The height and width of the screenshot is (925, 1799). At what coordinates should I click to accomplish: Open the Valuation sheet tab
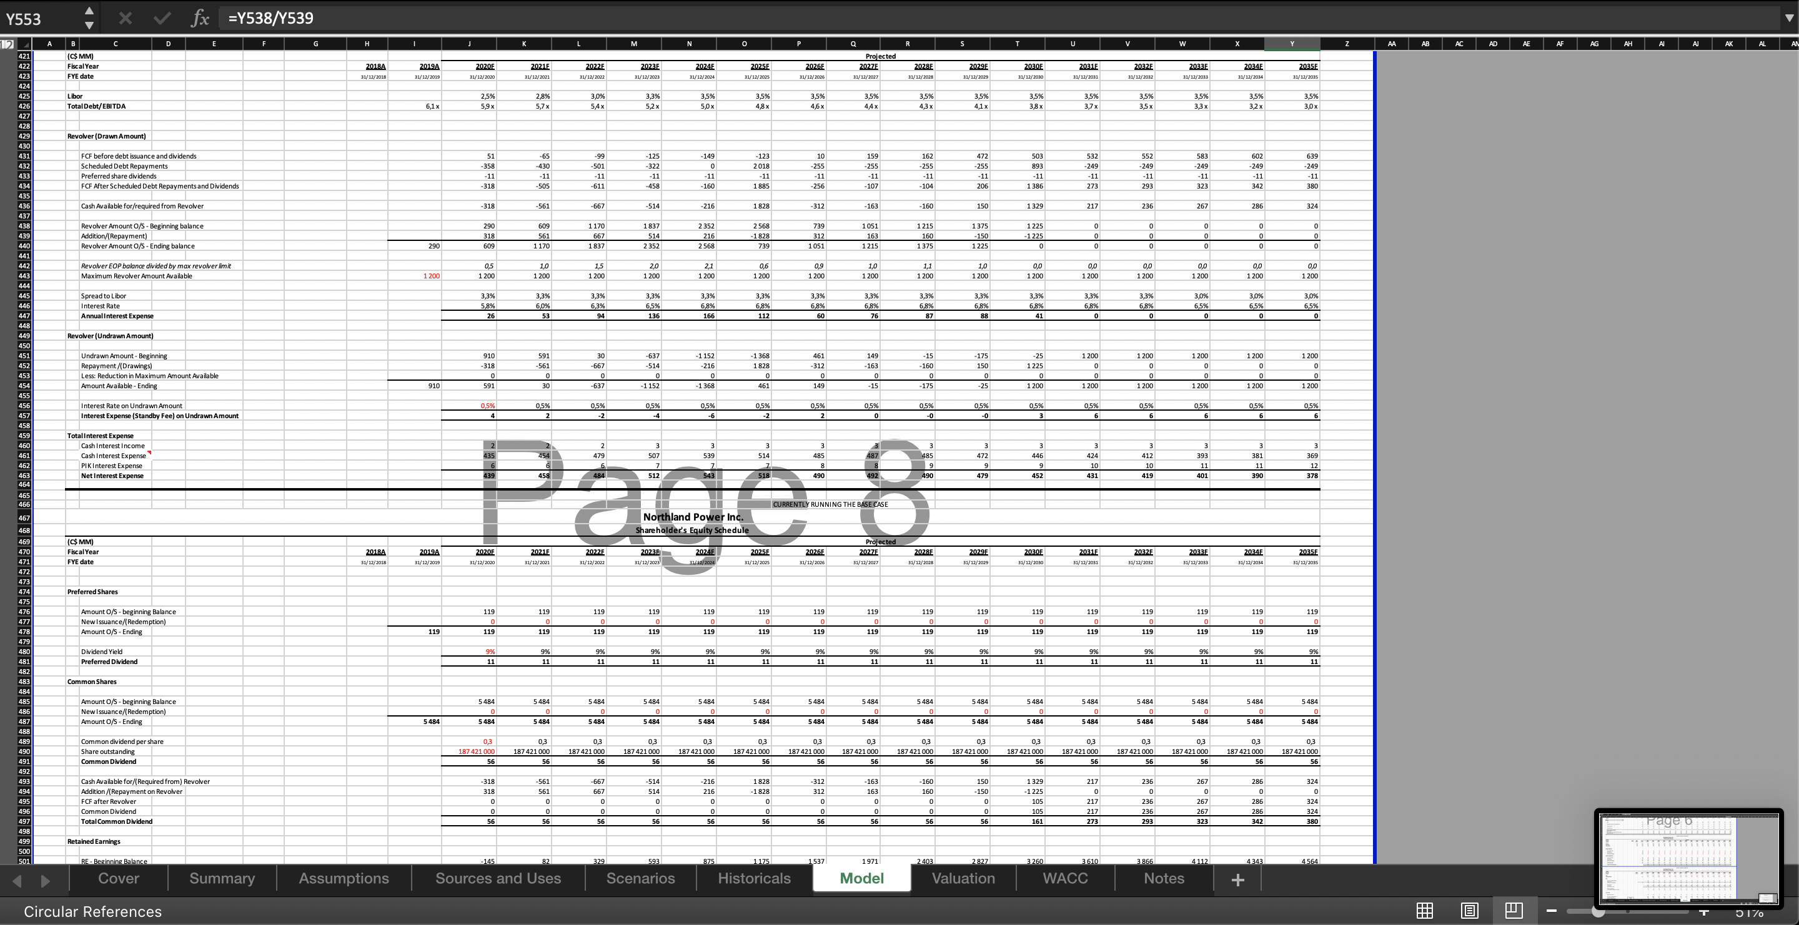coord(963,878)
